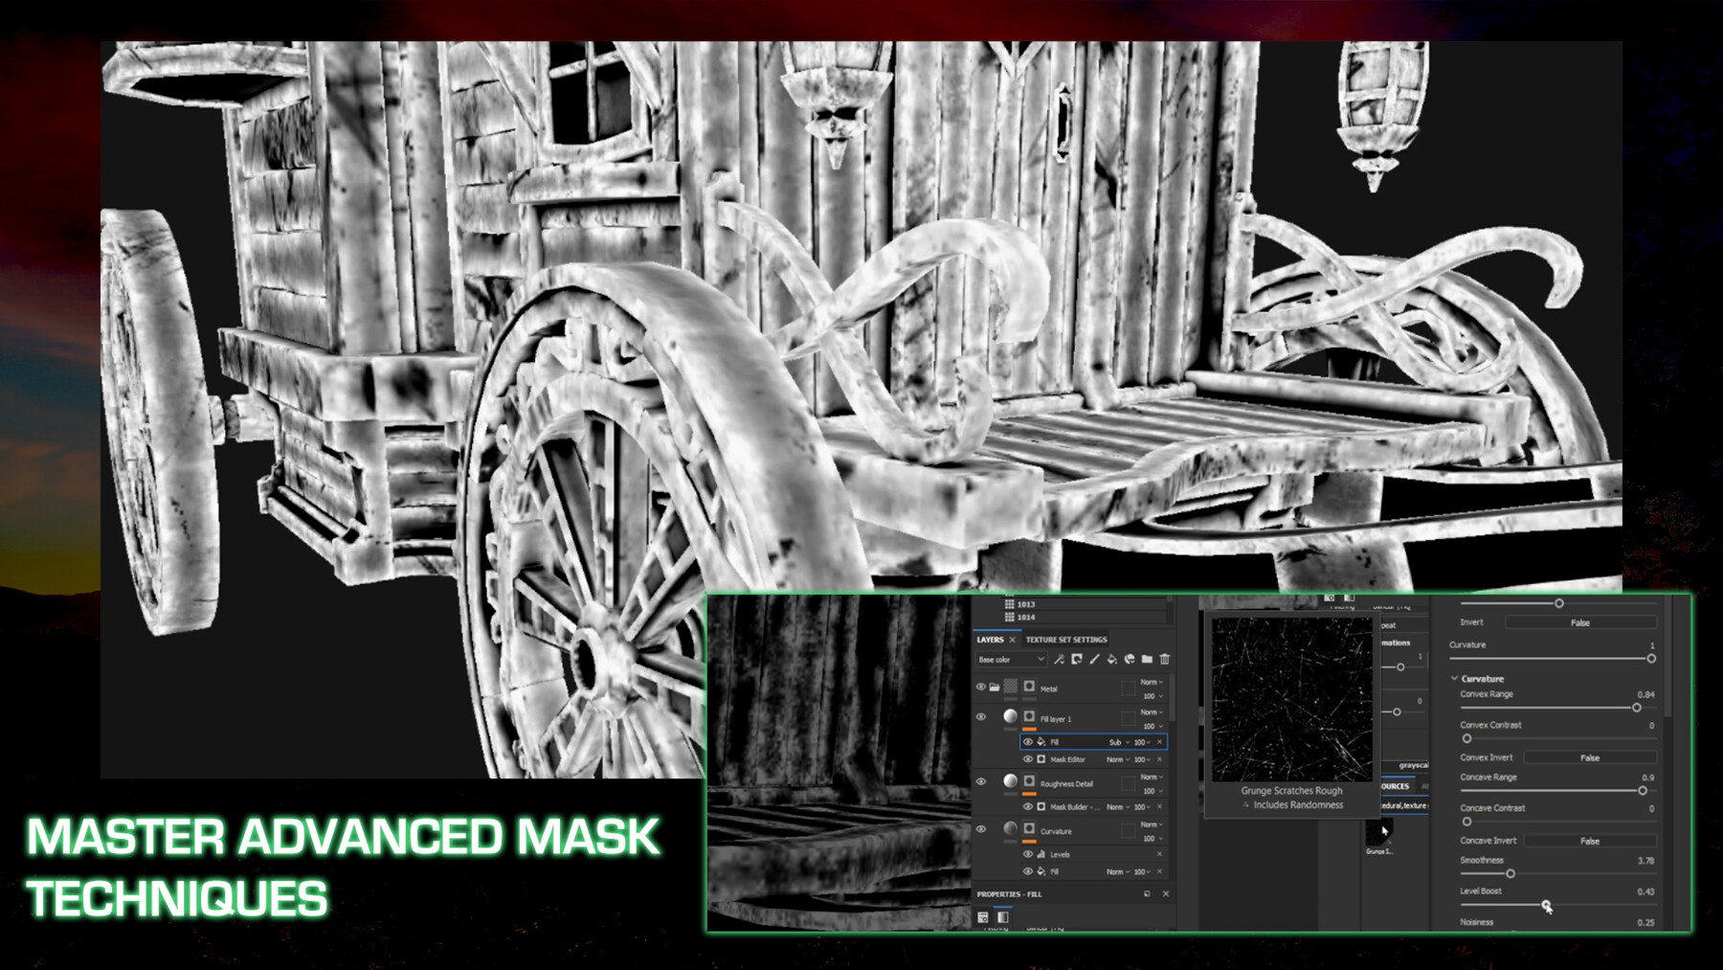The image size is (1723, 970).
Task: Select the add fill layer icon in Layers toolbar
Action: [1111, 659]
